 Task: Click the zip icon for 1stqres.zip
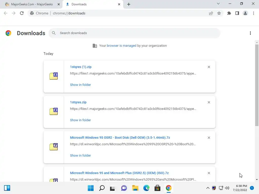(54, 111)
